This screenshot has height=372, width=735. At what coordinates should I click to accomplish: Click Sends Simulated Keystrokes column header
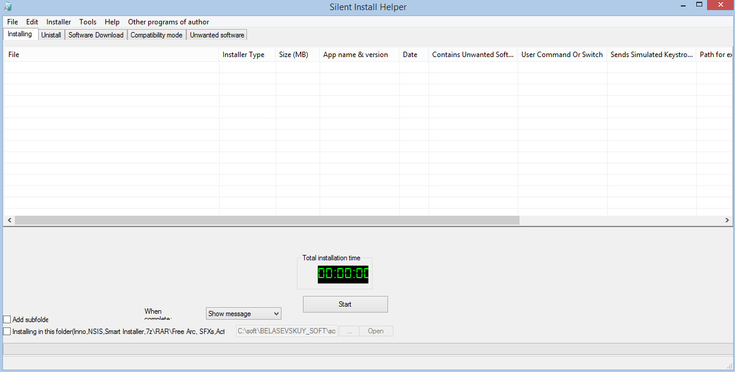click(x=652, y=55)
